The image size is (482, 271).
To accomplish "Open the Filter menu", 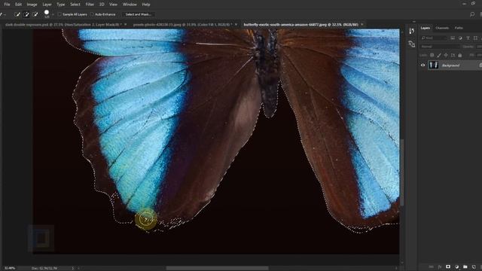I will pos(90,5).
